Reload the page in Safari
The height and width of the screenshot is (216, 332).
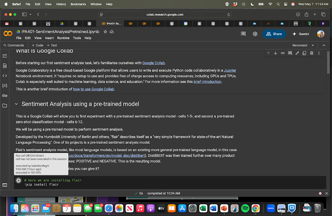[229, 15]
